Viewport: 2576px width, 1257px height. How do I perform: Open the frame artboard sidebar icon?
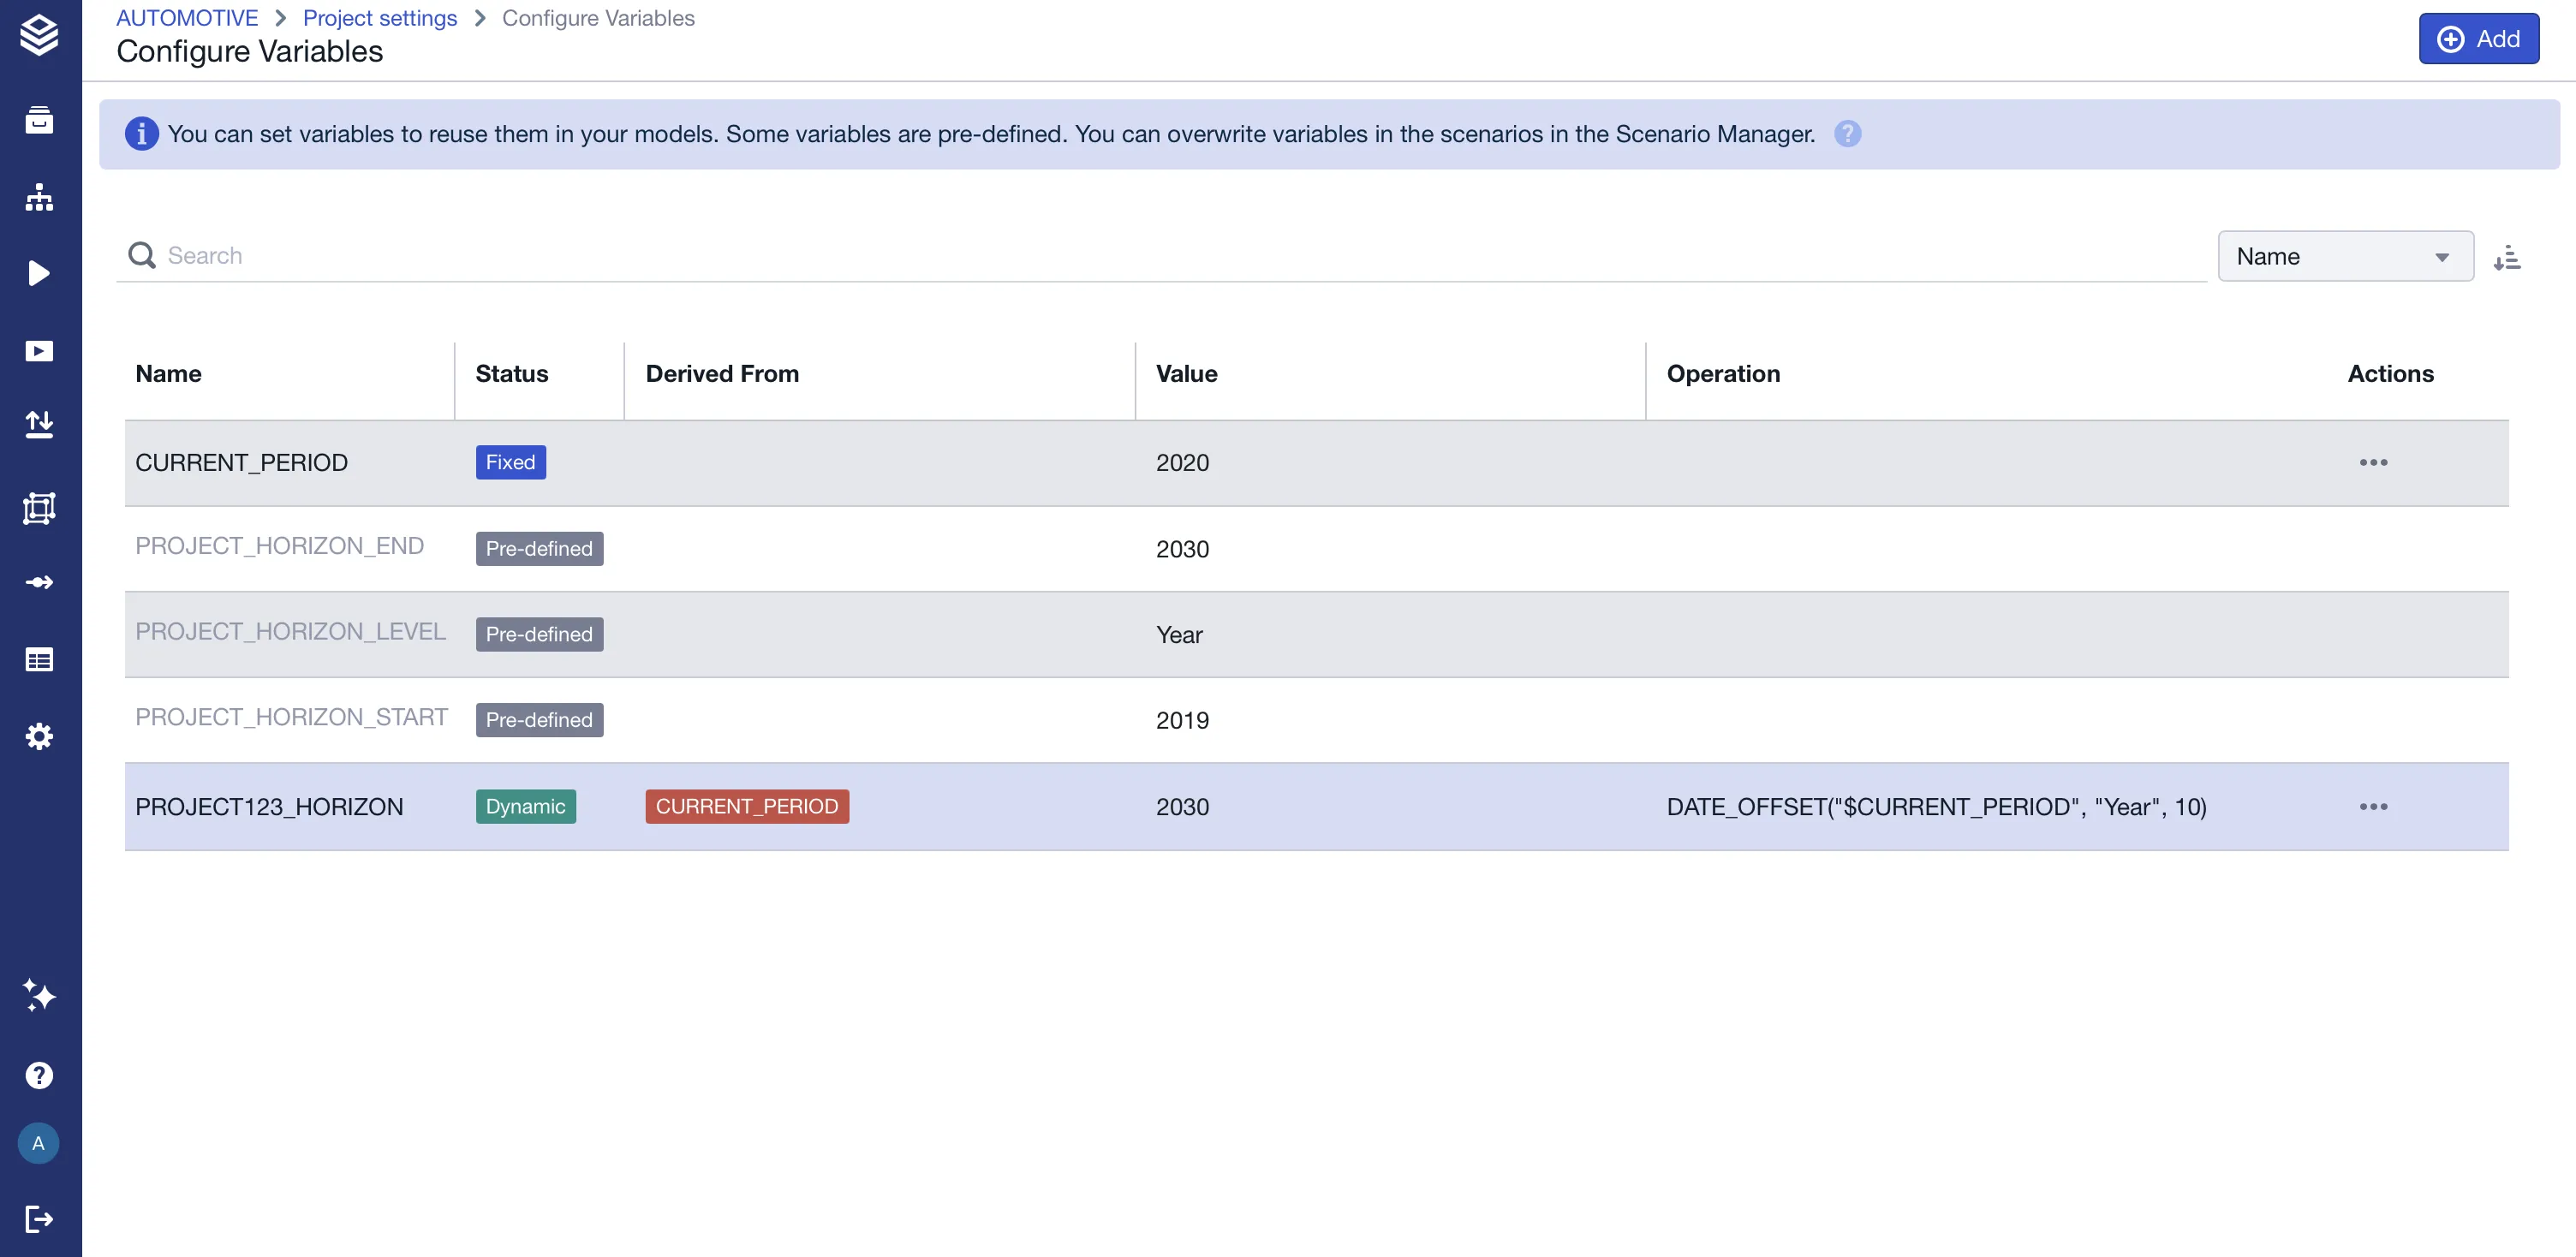point(39,508)
